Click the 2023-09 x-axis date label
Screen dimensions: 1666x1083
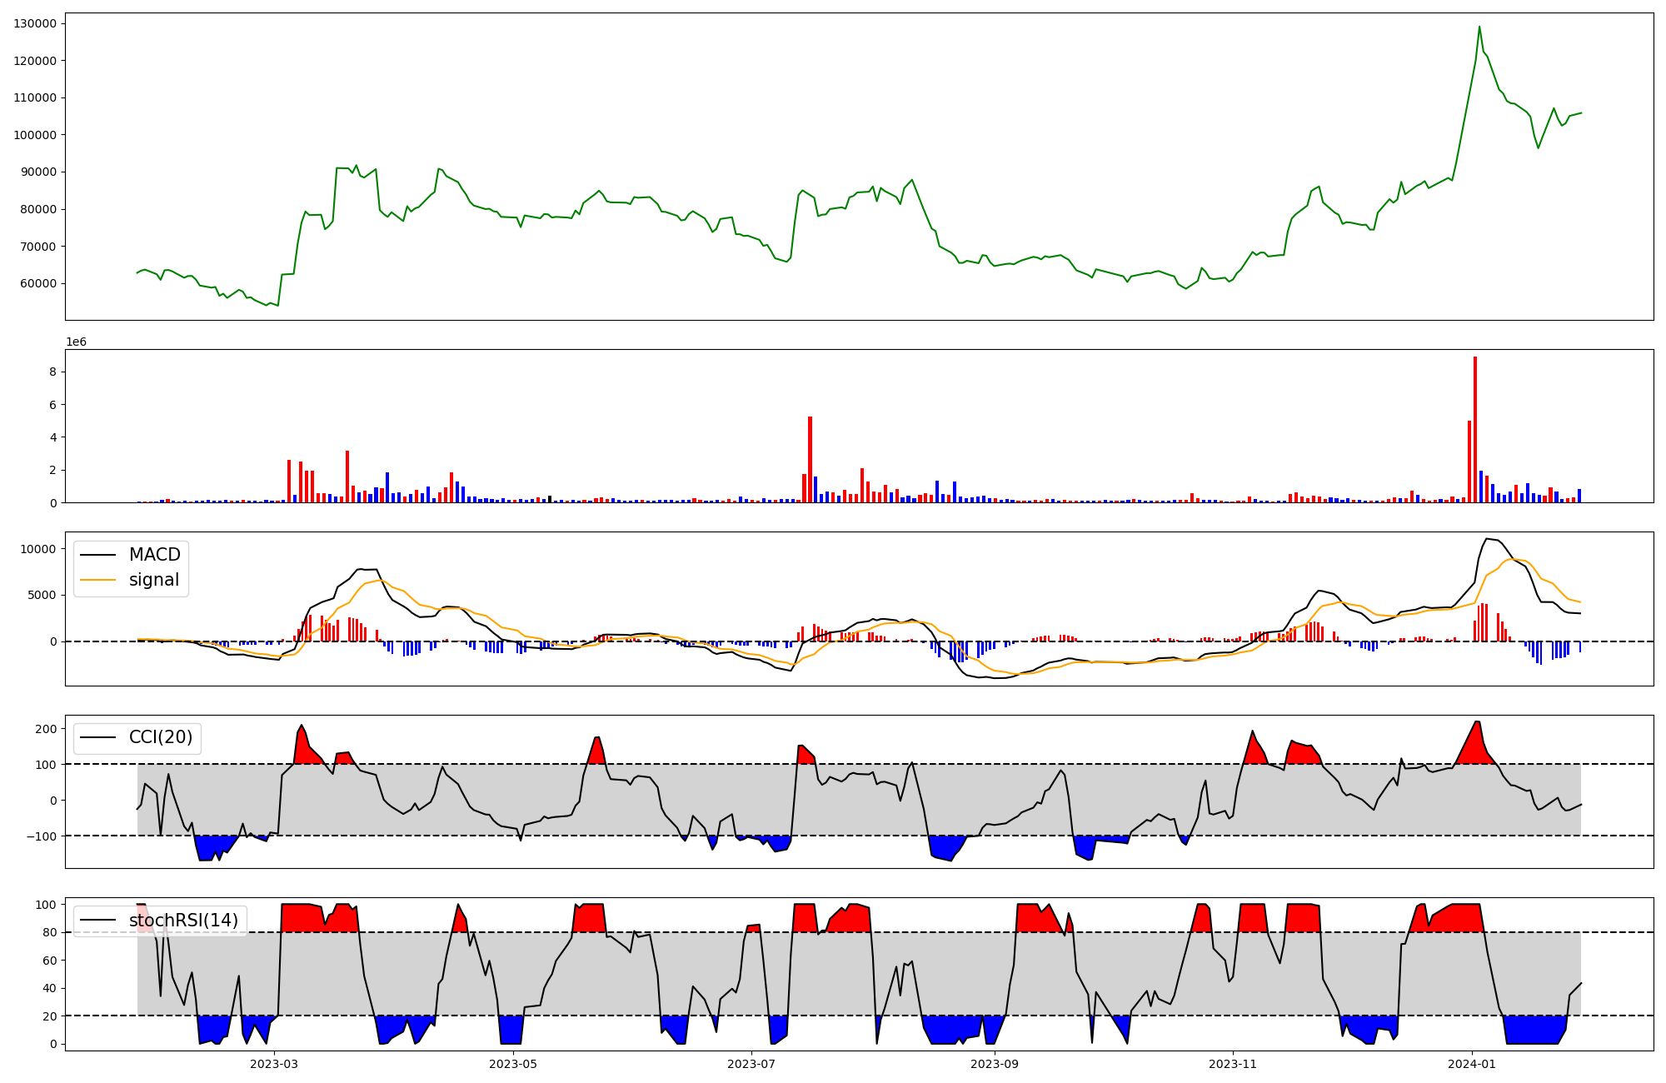pos(995,1064)
